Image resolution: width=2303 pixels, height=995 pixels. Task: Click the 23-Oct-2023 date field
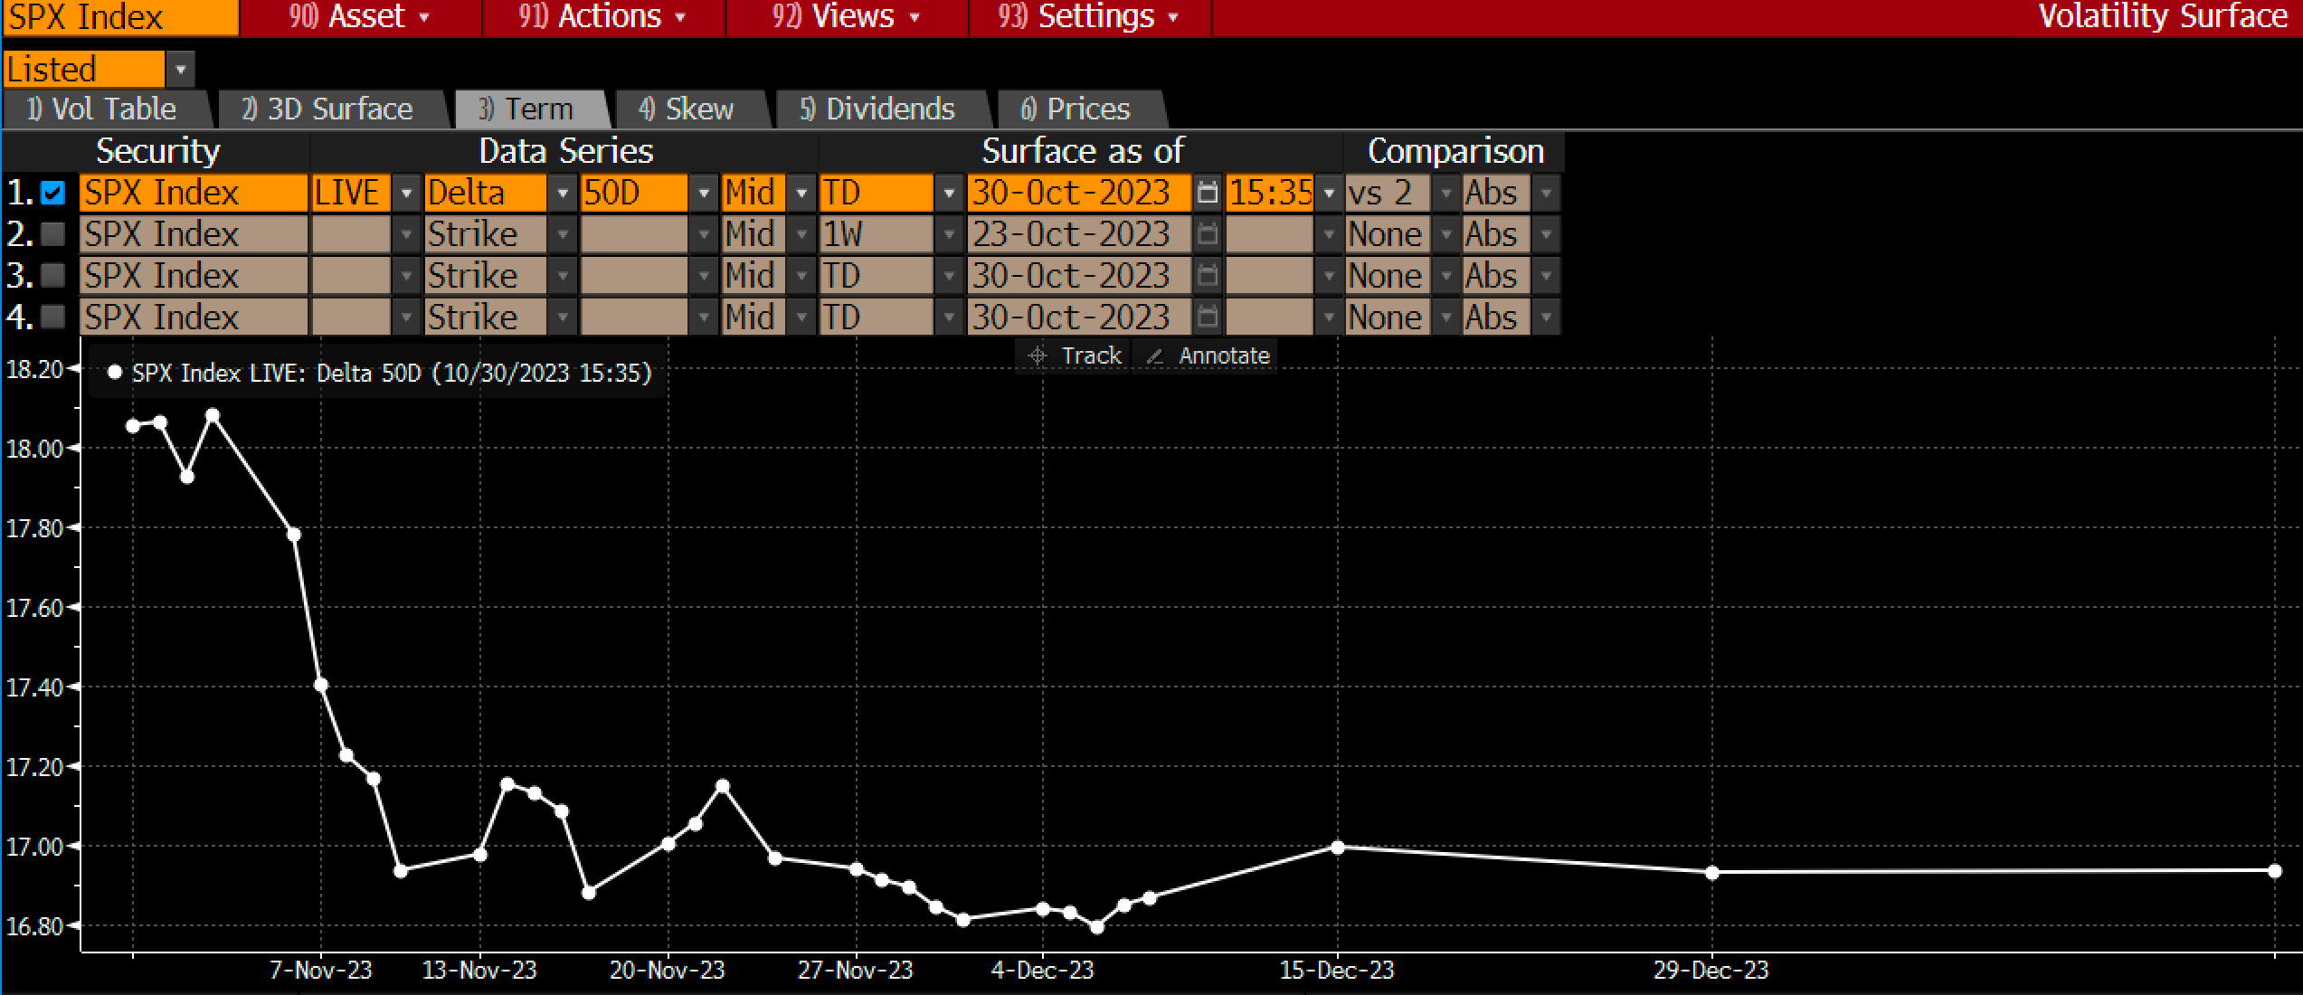(1079, 234)
